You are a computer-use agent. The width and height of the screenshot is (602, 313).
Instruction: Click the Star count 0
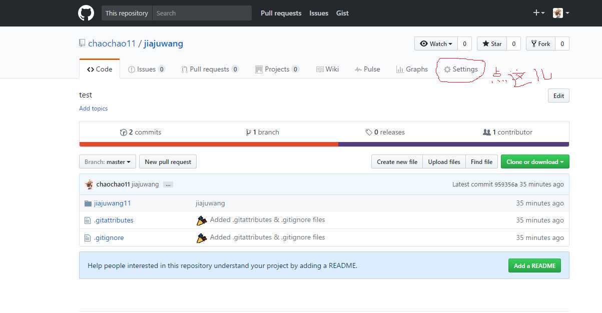(x=513, y=44)
